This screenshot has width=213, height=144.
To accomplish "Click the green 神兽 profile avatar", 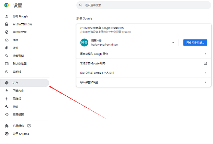I will coord(84,43).
